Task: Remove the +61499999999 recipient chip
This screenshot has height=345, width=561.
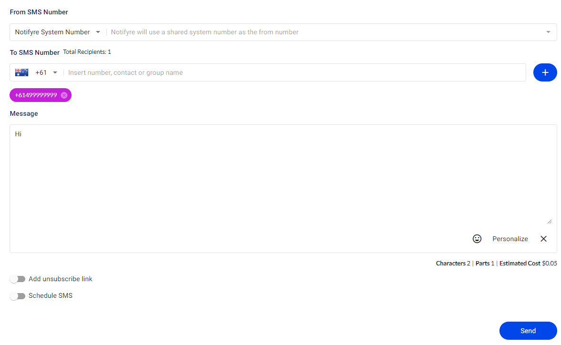Action: [x=64, y=95]
